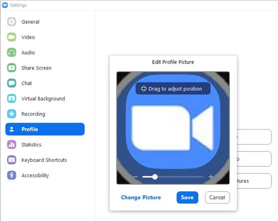Viewport: 278px width, 221px height.
Task: Click the Keyboard Shortcuts icon
Action: pyautogui.click(x=11, y=160)
